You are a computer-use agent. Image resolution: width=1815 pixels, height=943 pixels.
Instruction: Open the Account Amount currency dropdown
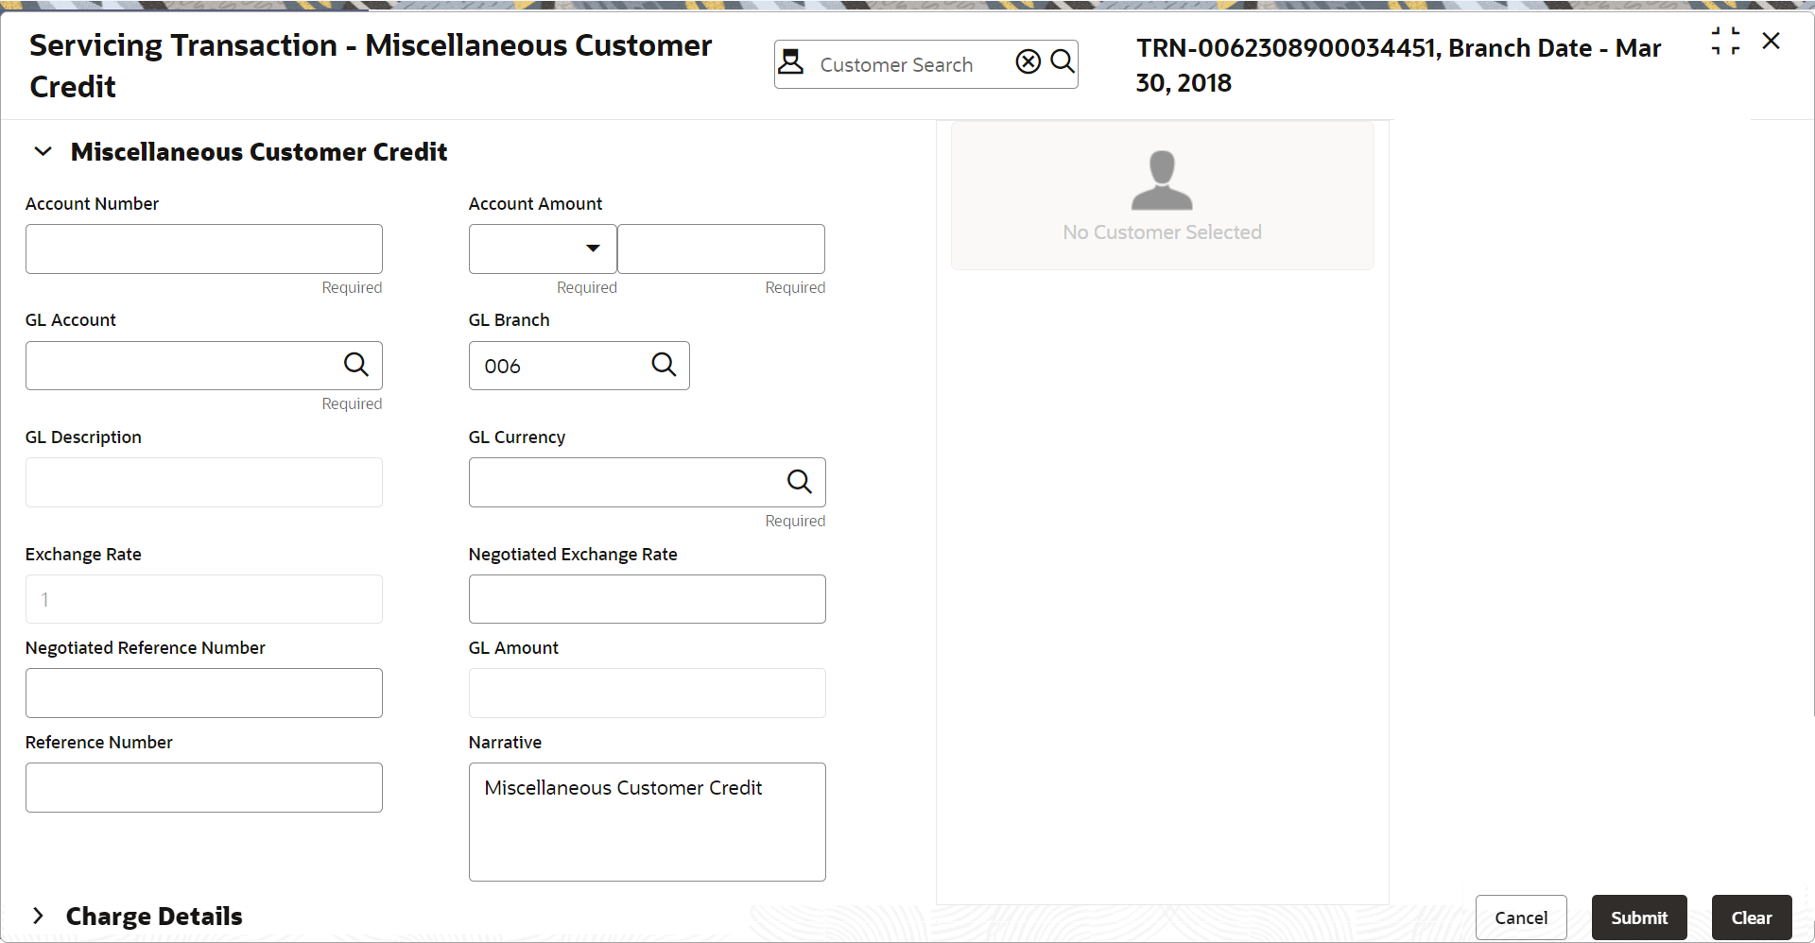click(x=543, y=249)
